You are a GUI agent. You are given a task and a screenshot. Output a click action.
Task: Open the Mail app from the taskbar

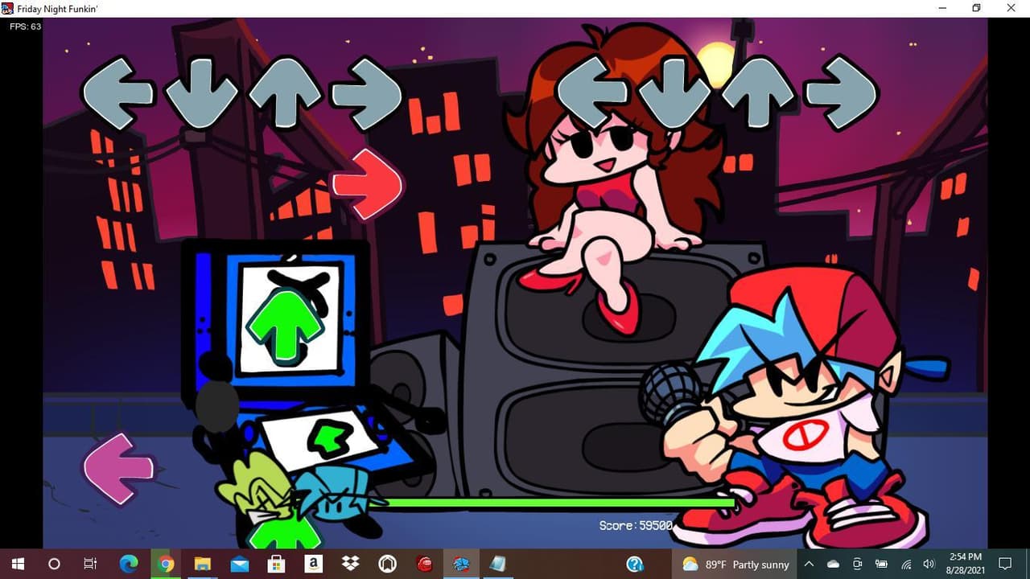(240, 564)
